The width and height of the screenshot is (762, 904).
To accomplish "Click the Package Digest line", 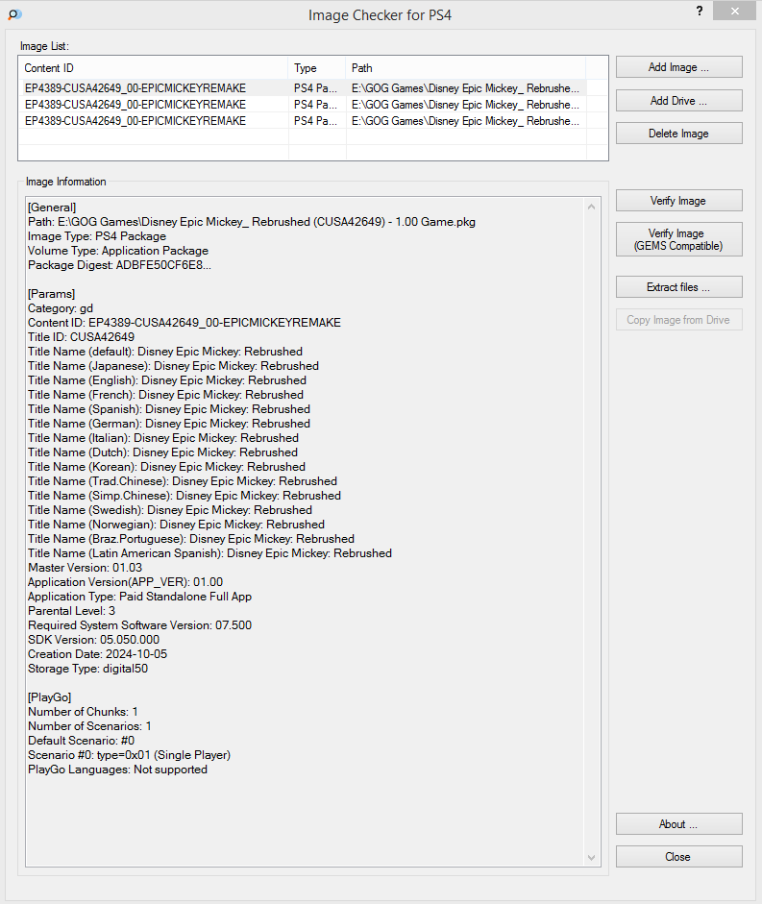I will [119, 265].
